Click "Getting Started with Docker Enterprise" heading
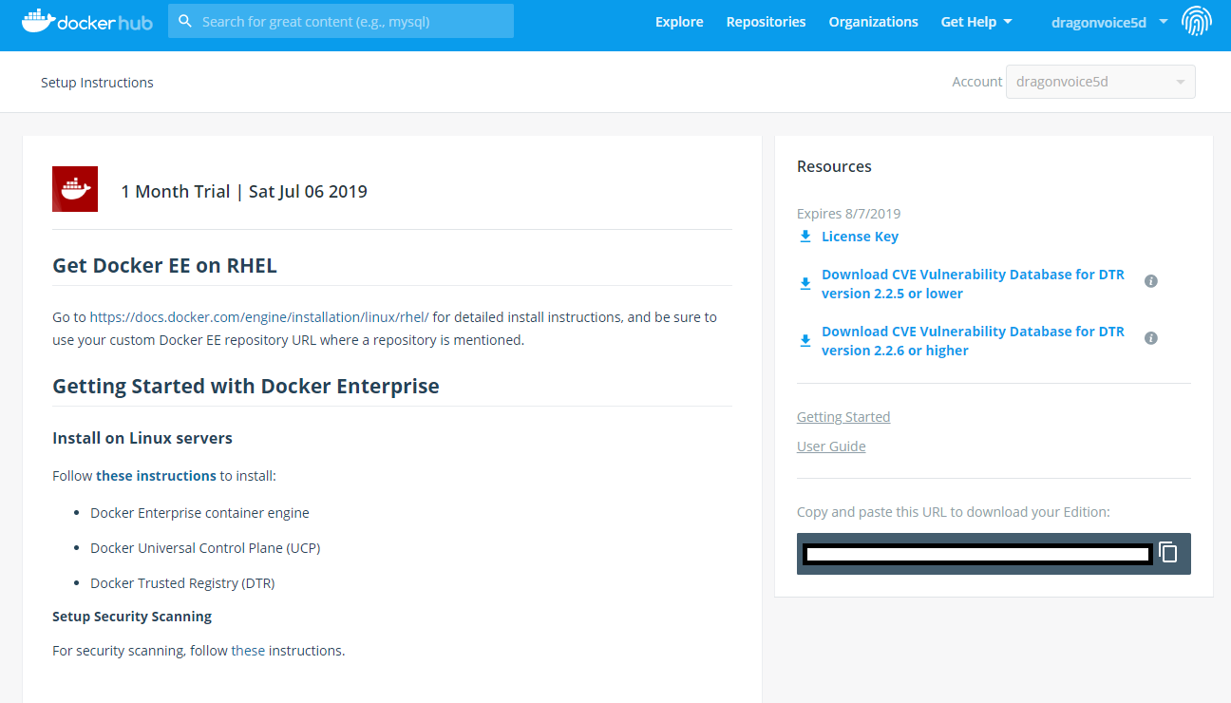Viewport: 1231px width, 703px height. point(246,386)
